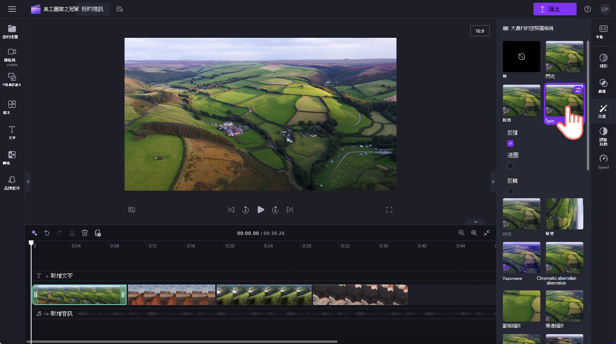The height and width of the screenshot is (344, 616).
Task: Collapse the right properties panel chevron
Action: 493,182
